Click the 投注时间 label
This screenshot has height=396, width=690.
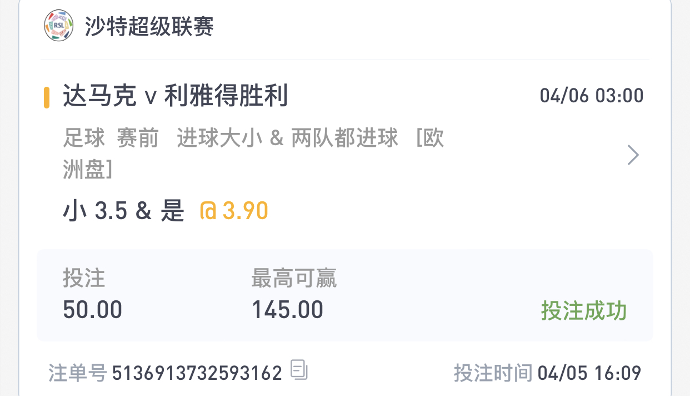click(493, 373)
